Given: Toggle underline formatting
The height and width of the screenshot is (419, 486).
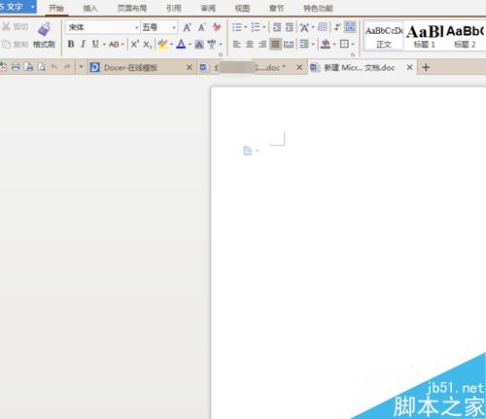Looking at the screenshot, I should pyautogui.click(x=95, y=44).
